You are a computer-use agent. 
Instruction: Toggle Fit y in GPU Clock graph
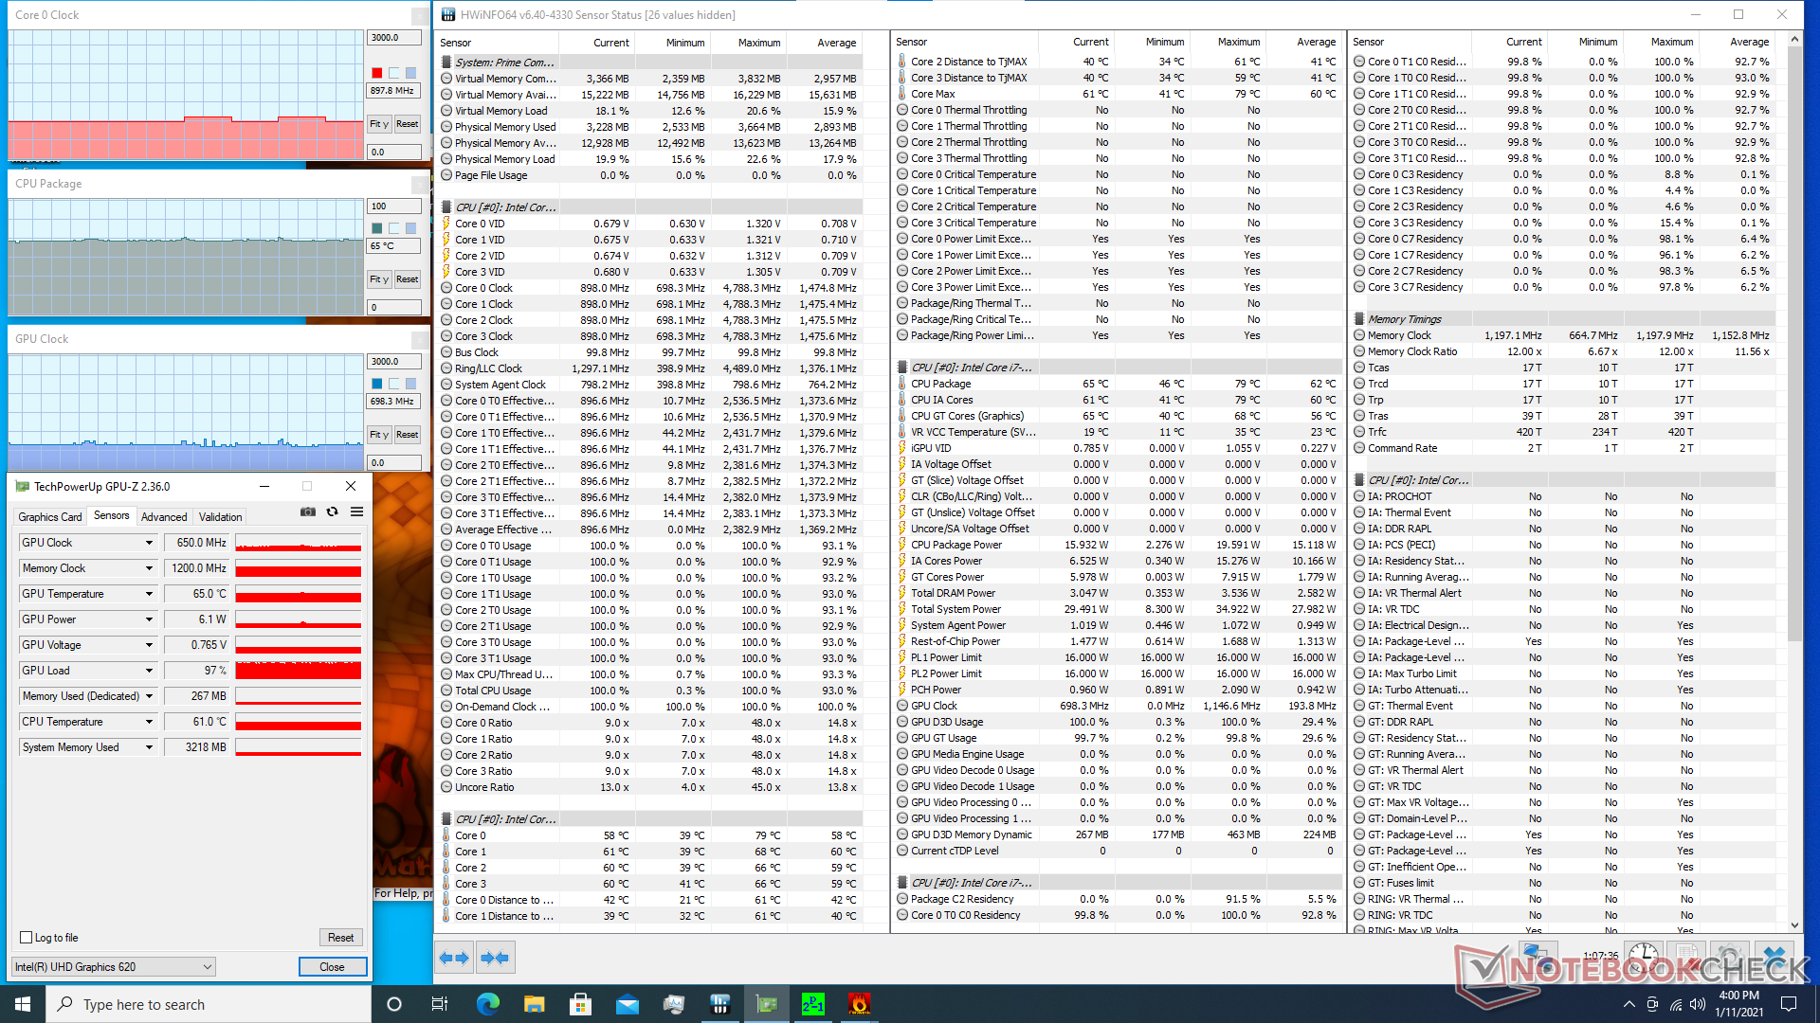[379, 435]
